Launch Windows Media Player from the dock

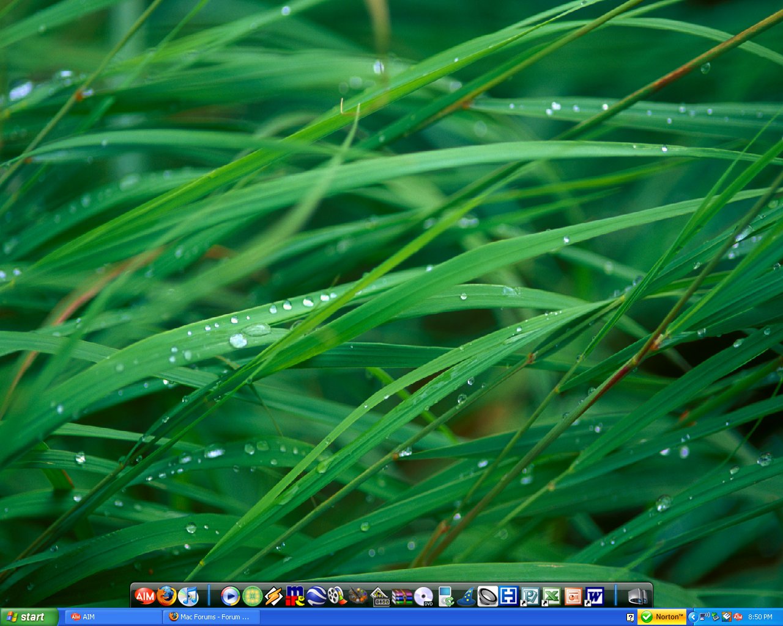point(230,595)
